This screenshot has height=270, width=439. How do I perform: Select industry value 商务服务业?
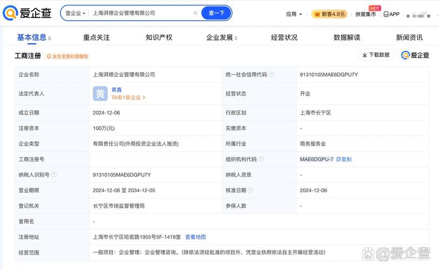coord(312,144)
